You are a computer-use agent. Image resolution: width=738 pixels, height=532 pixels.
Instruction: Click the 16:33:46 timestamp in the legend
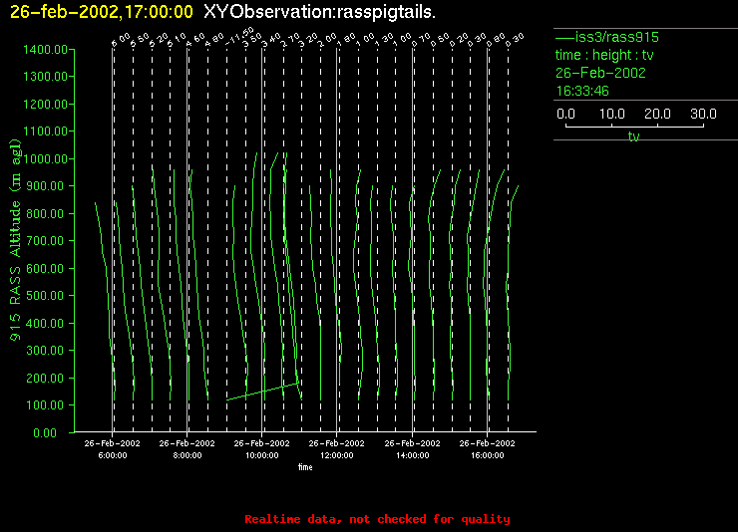[x=582, y=91]
